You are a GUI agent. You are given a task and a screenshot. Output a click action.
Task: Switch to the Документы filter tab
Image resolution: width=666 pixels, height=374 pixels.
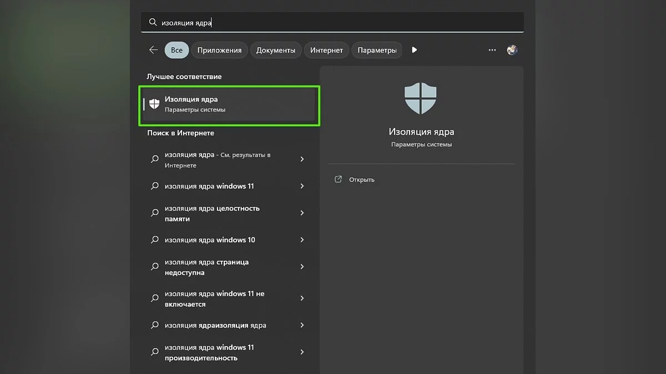pos(275,50)
